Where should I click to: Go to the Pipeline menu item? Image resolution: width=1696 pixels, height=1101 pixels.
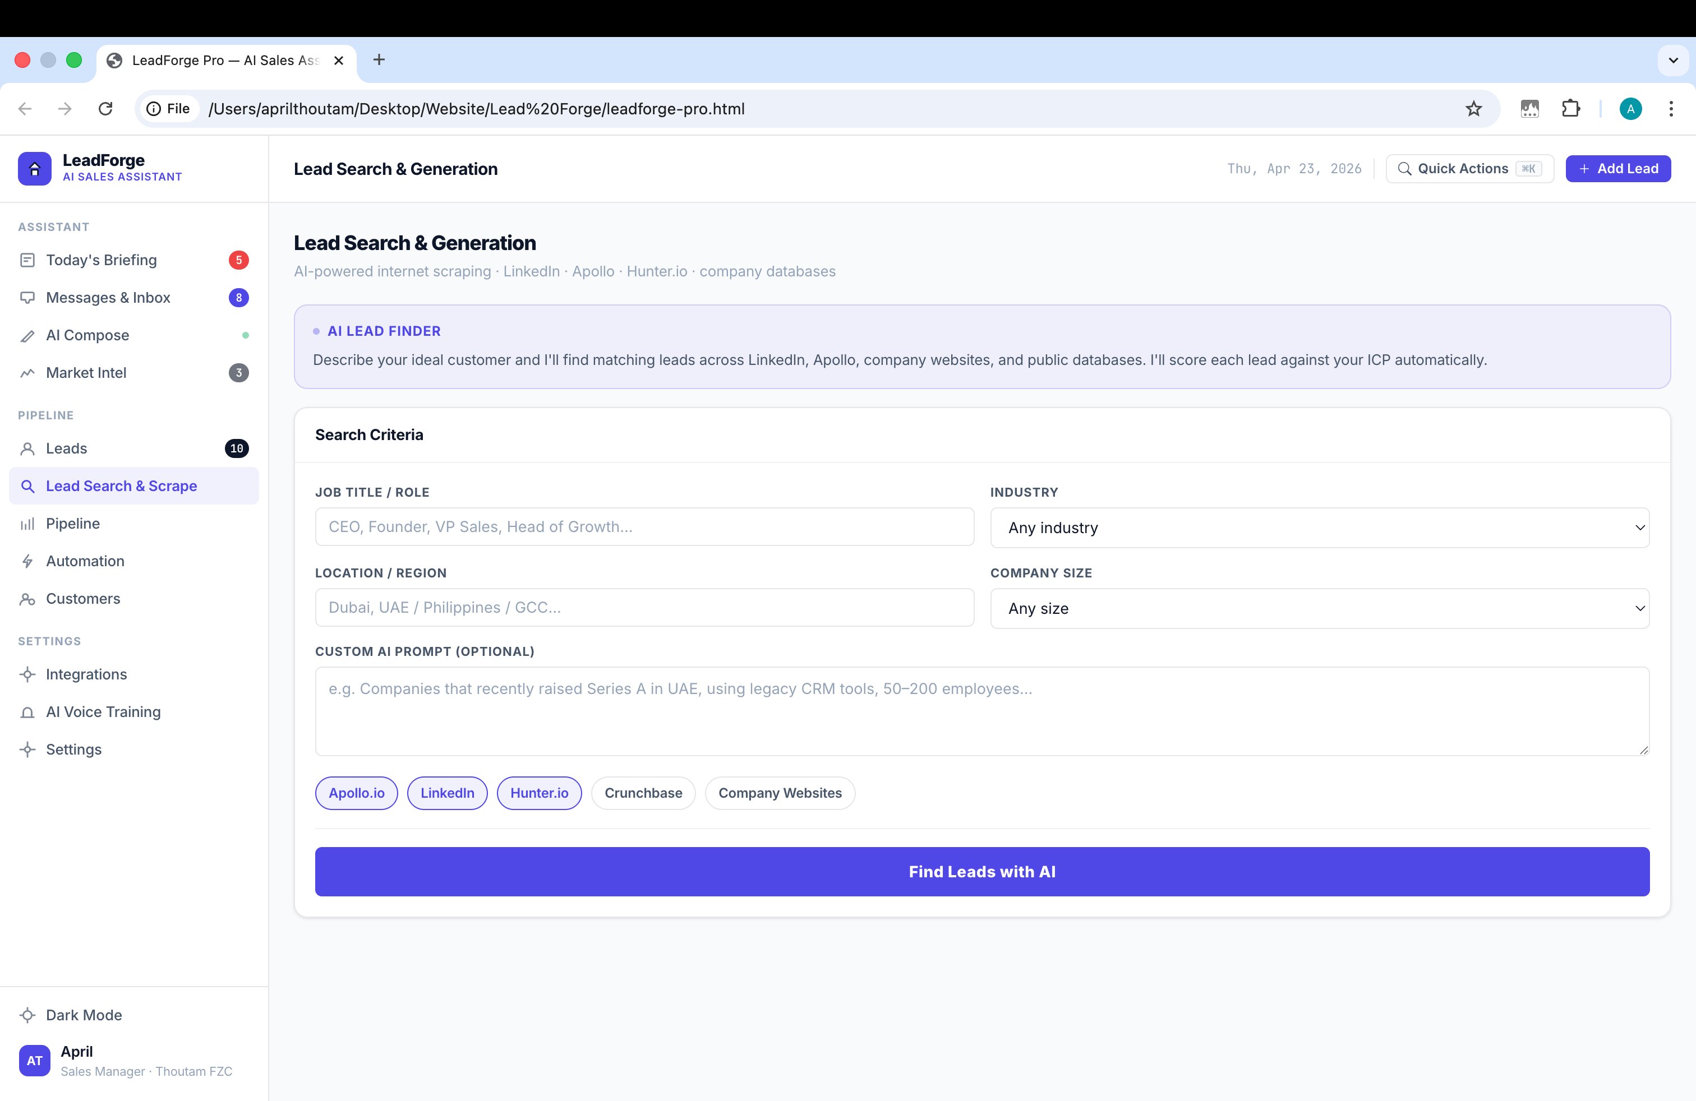[x=73, y=524]
